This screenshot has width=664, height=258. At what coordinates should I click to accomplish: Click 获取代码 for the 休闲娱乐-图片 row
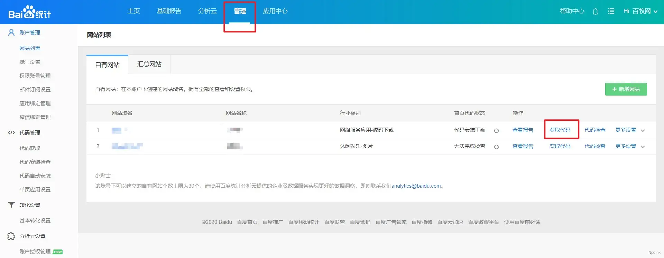point(560,146)
